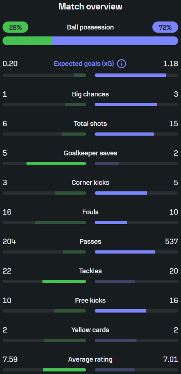Click the Fouls stat label
181x374 pixels.
[90, 212]
